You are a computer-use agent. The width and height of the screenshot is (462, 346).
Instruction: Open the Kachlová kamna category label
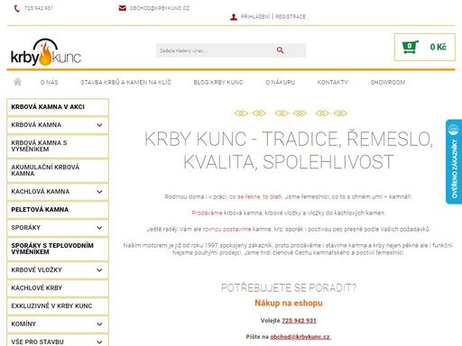click(41, 192)
